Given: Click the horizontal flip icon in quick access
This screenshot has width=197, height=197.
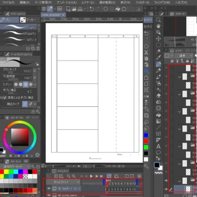Looking at the screenshot, I should tap(146, 97).
